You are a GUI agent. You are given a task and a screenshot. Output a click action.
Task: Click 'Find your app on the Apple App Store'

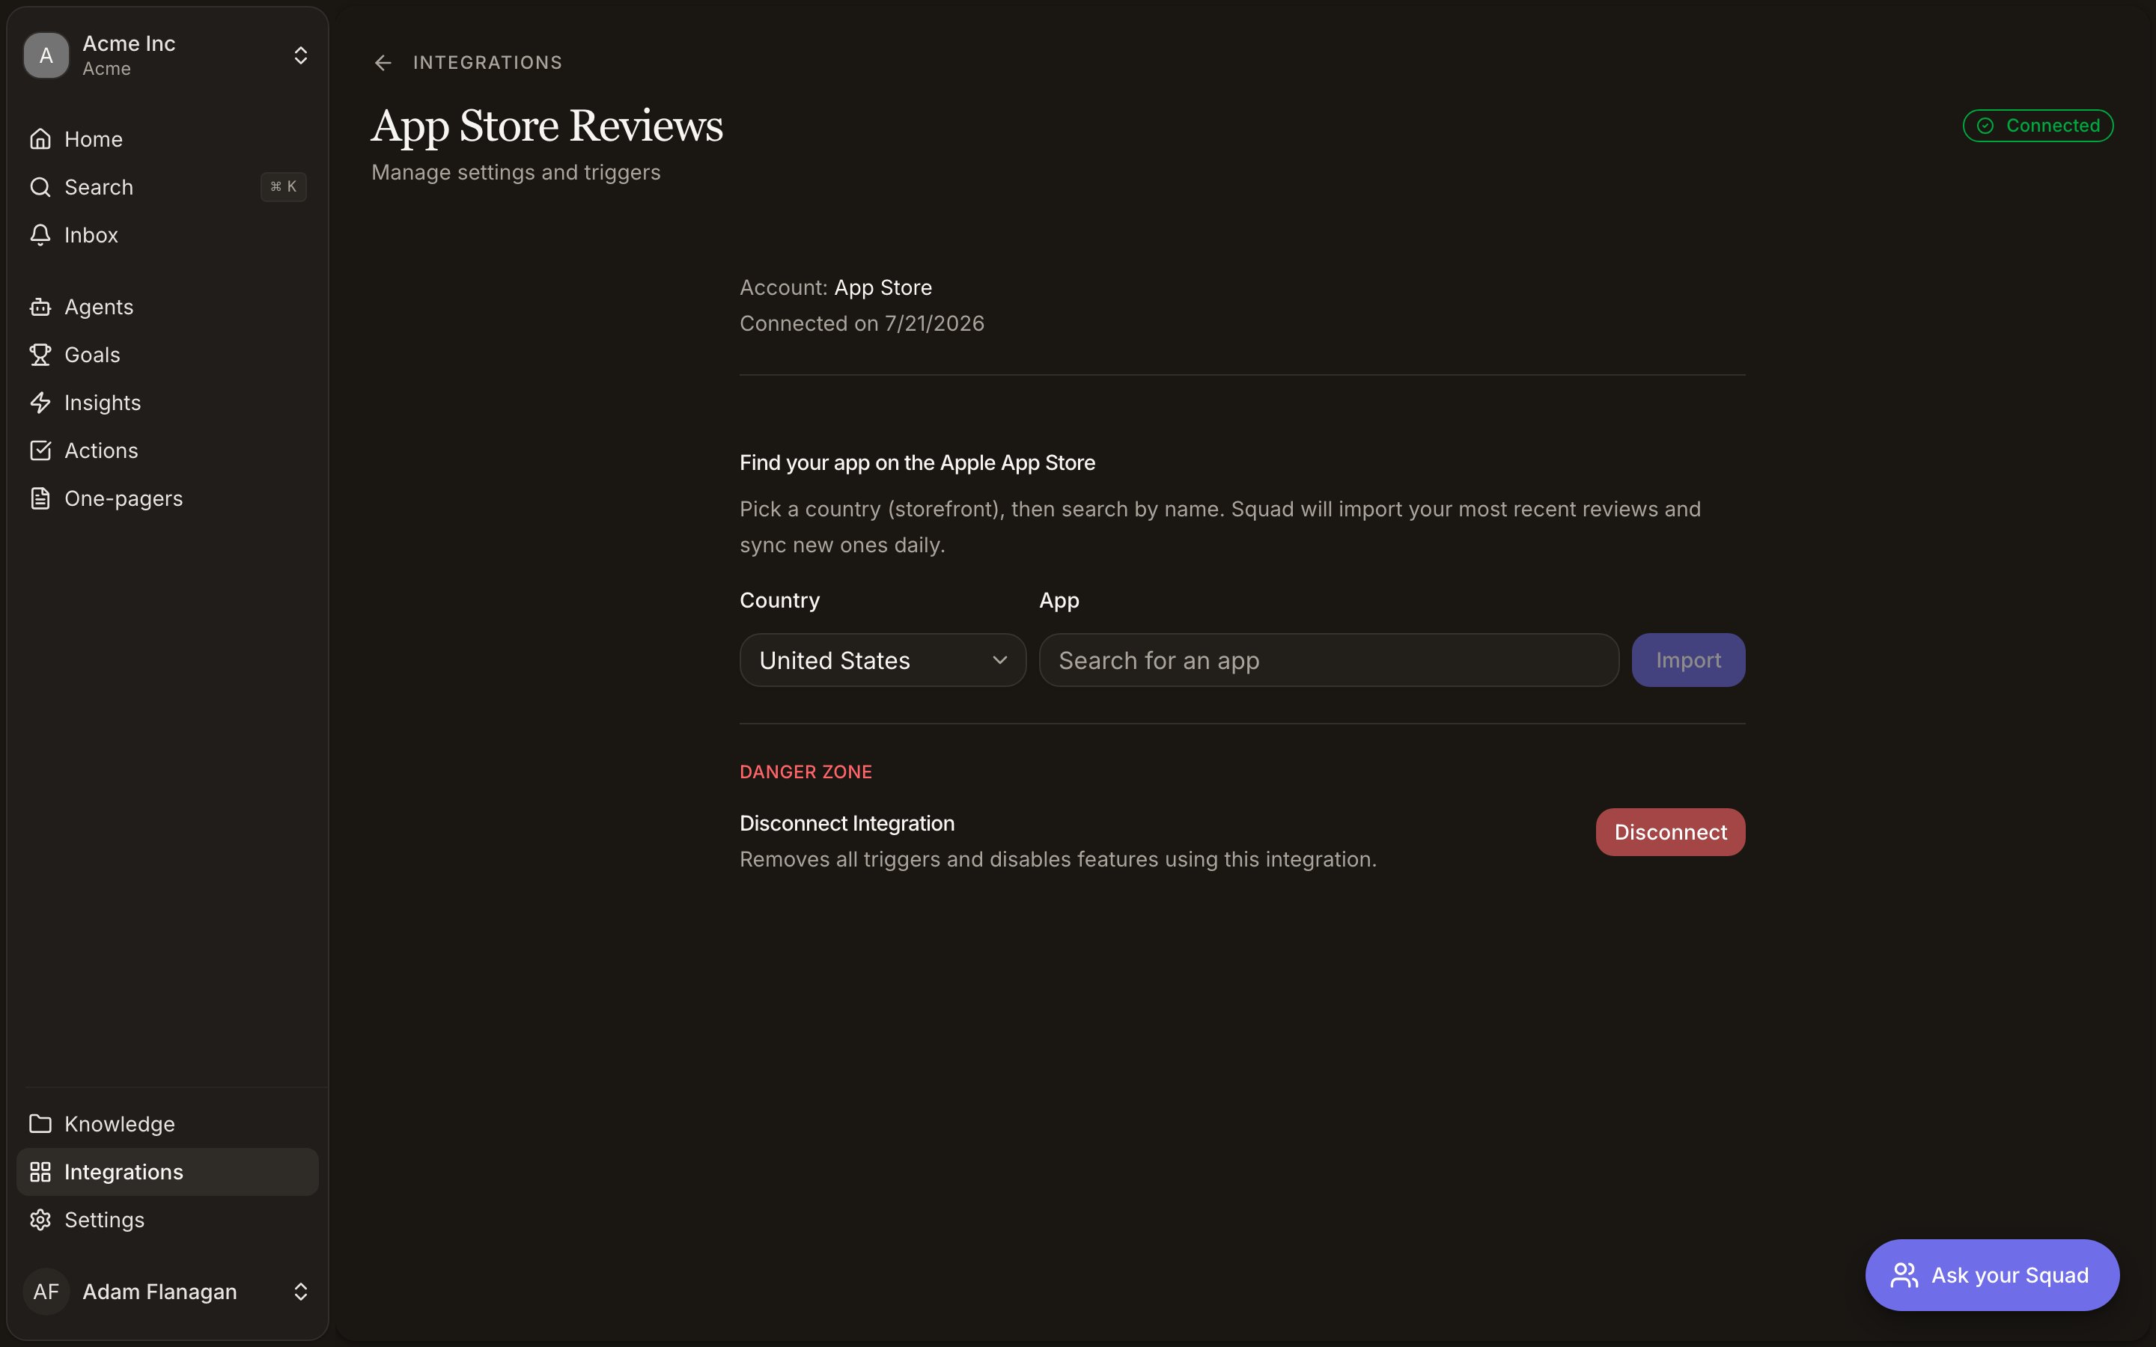(917, 462)
